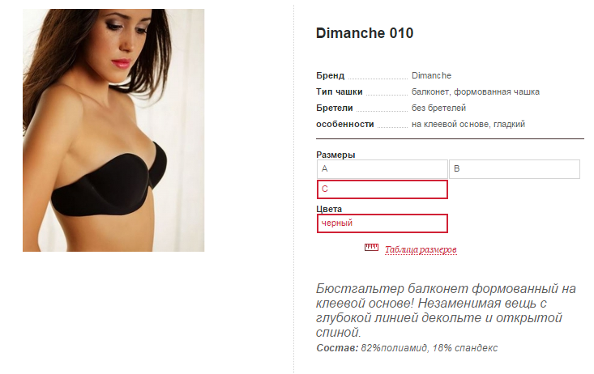Click the Размеры section heading
This screenshot has width=594, height=374.
[335, 155]
